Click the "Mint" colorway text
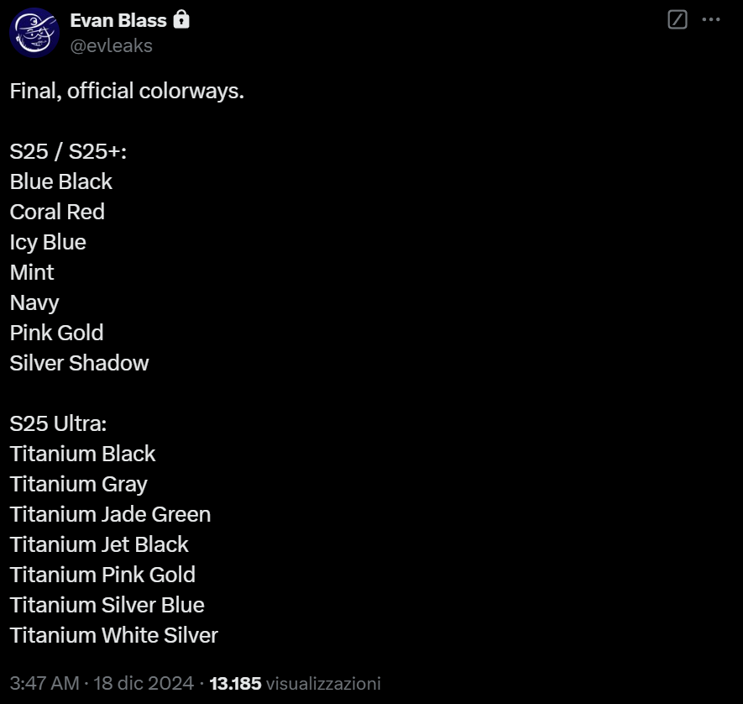Image resolution: width=743 pixels, height=704 pixels. (x=32, y=272)
